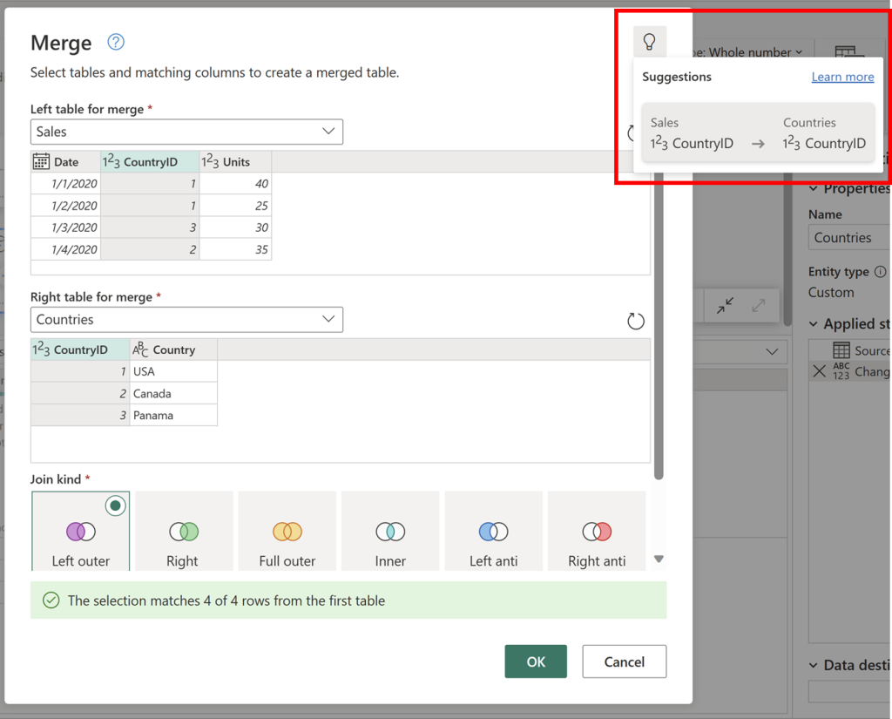Image resolution: width=892 pixels, height=719 pixels.
Task: Click the lightbulb suggestions icon
Action: 649,41
